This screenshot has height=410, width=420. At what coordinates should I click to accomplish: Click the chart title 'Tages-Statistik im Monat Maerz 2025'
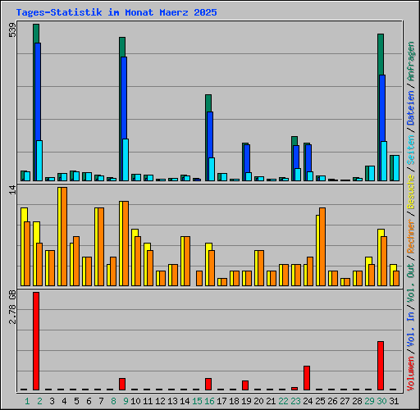(x=116, y=12)
